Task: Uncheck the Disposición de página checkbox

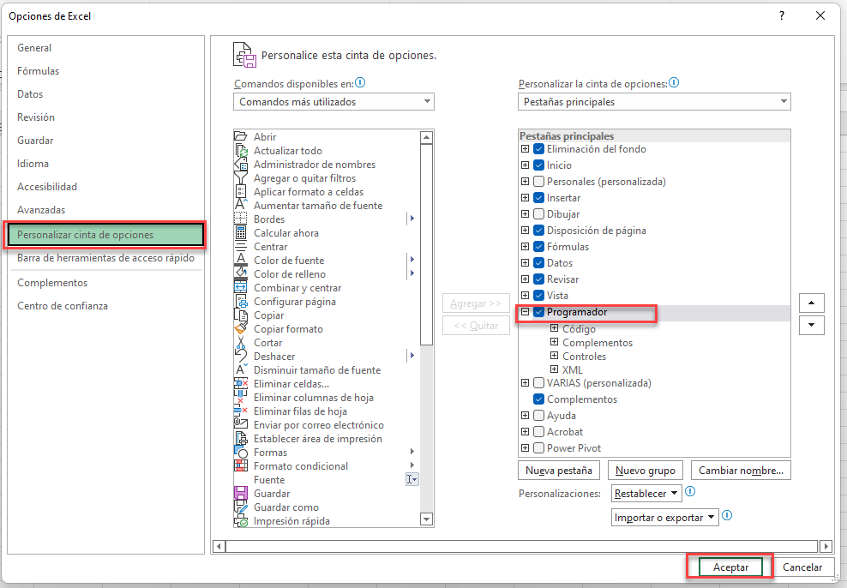Action: [x=538, y=230]
